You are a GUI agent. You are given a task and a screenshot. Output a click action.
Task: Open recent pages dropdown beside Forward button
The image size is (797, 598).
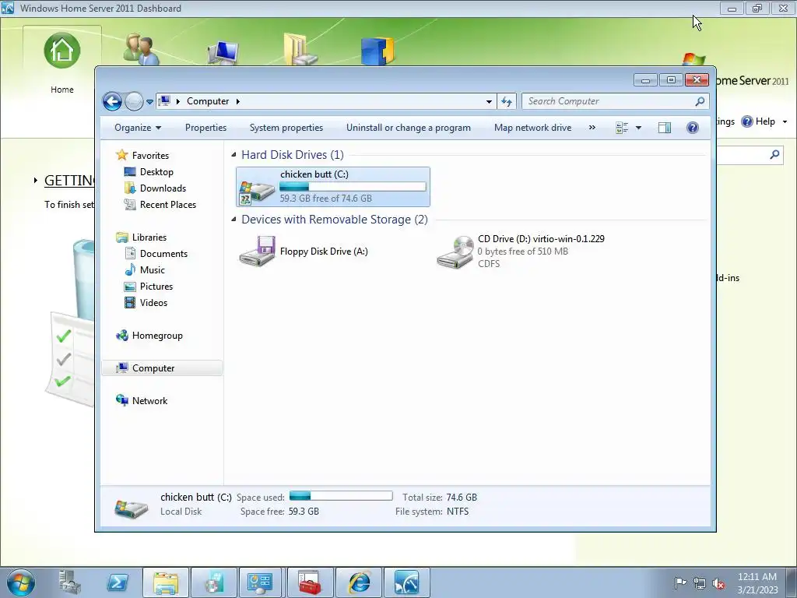pos(149,102)
